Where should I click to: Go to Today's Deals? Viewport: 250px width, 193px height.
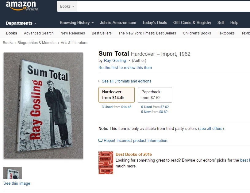pyautogui.click(x=155, y=22)
